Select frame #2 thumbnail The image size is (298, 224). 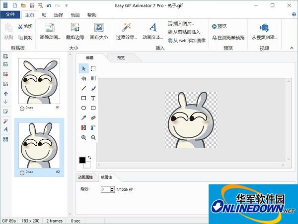(39, 145)
